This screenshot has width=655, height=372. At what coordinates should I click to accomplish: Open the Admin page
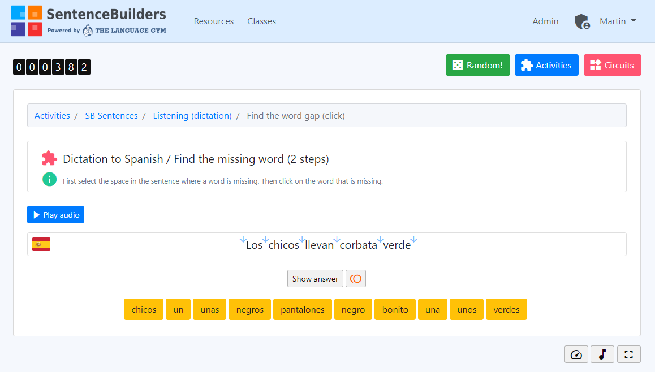tap(545, 21)
